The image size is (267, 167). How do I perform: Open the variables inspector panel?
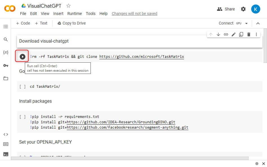(x=6, y=52)
